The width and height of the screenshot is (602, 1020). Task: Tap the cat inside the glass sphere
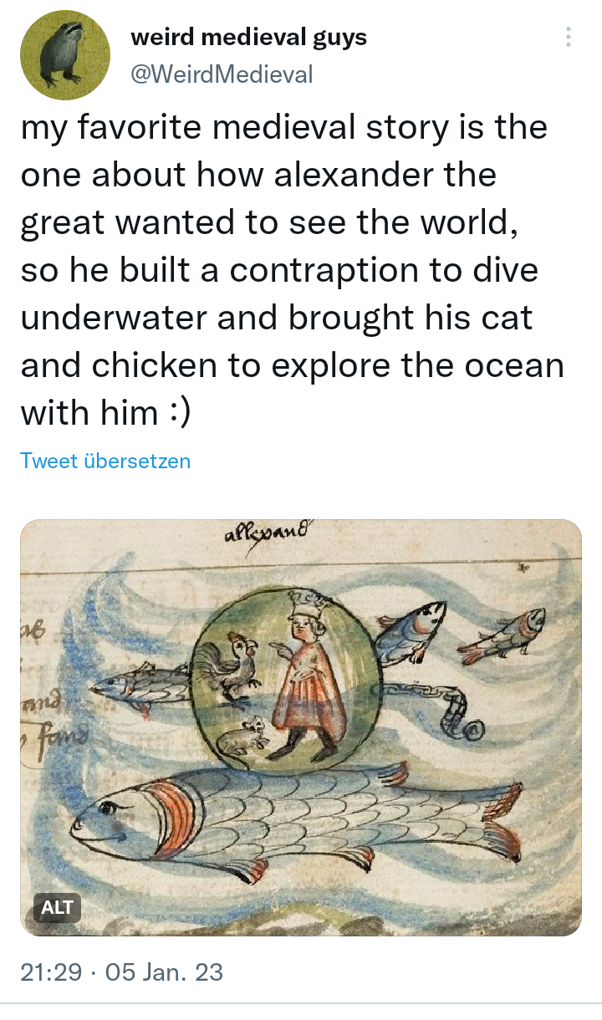242,733
